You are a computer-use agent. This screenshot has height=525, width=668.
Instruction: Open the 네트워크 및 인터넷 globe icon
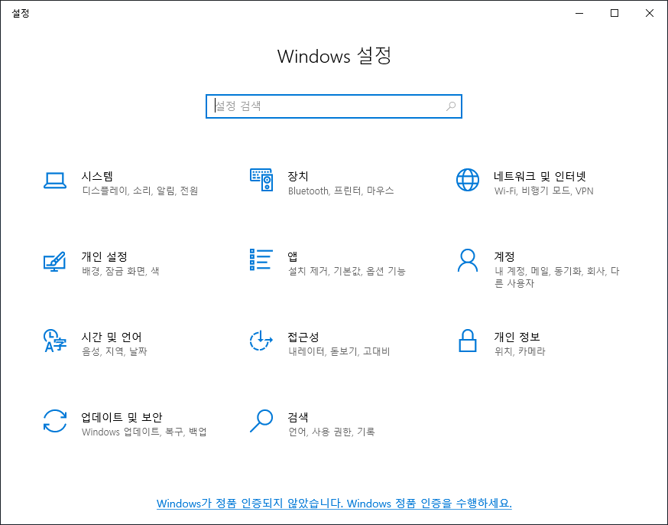tap(467, 180)
